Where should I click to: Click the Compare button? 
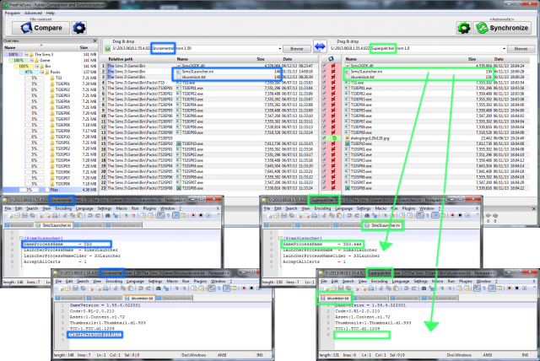coord(40,28)
